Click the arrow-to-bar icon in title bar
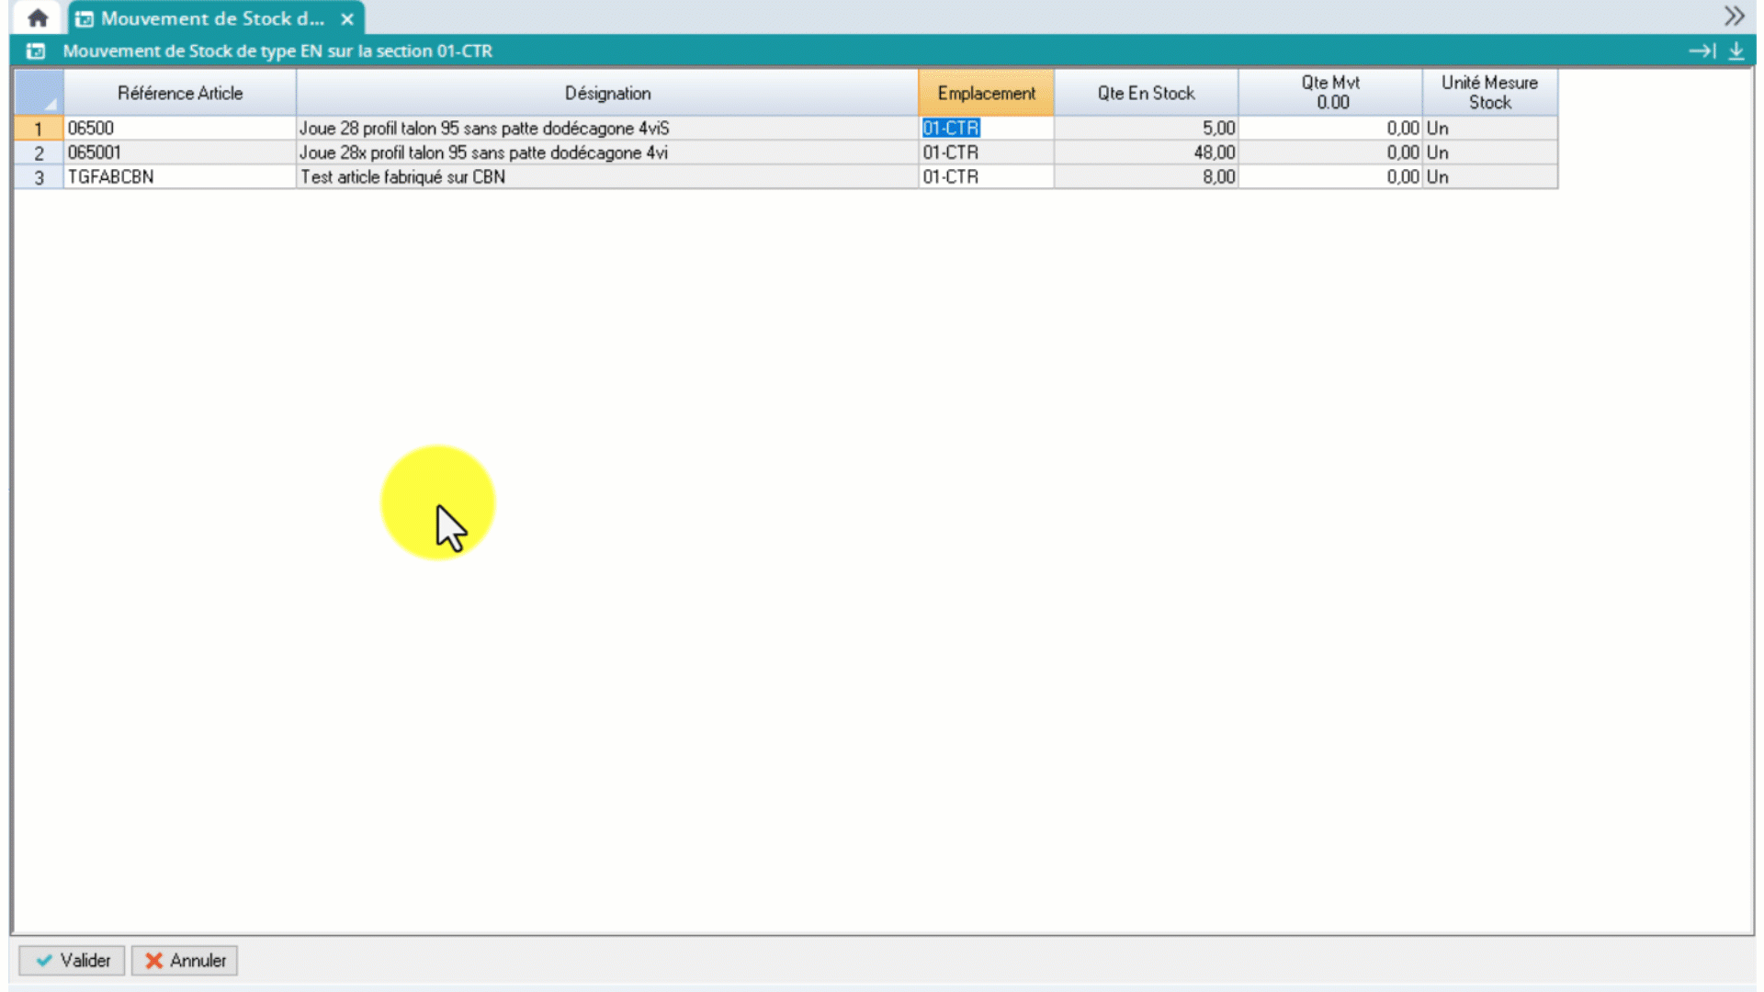The image size is (1764, 992). pos(1702,51)
